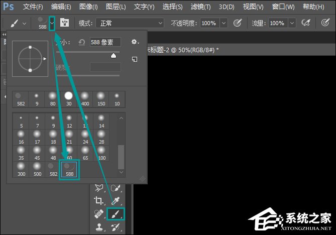
Task: Toggle pressure control for opacity
Action: click(238, 23)
